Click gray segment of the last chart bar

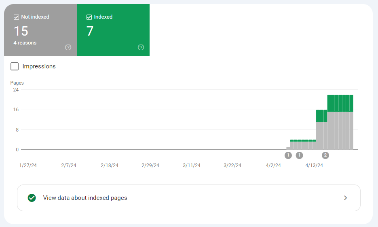[351, 130]
